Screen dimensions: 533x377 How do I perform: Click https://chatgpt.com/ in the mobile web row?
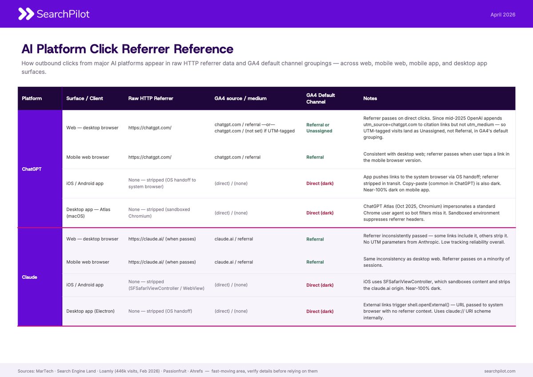click(150, 157)
